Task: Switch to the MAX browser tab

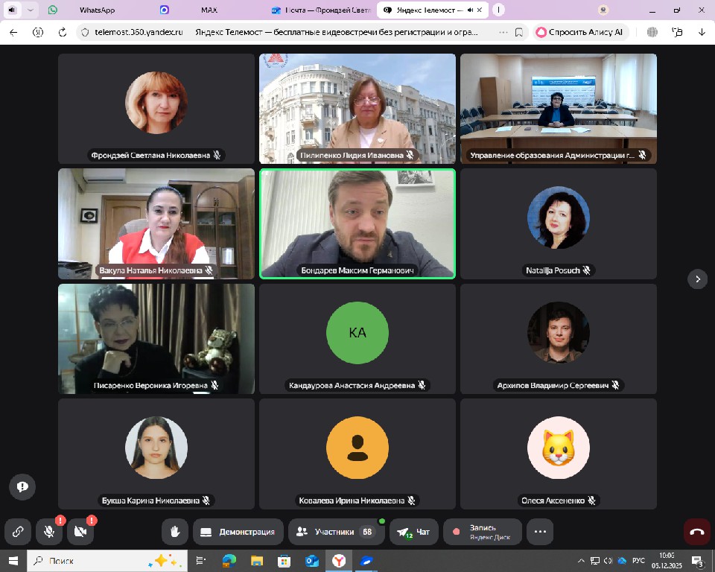Action: (209, 10)
